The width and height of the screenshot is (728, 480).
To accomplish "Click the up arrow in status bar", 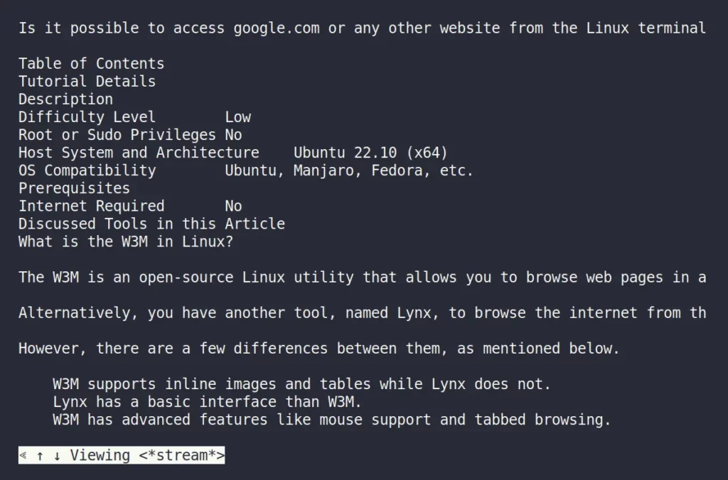I will point(41,456).
